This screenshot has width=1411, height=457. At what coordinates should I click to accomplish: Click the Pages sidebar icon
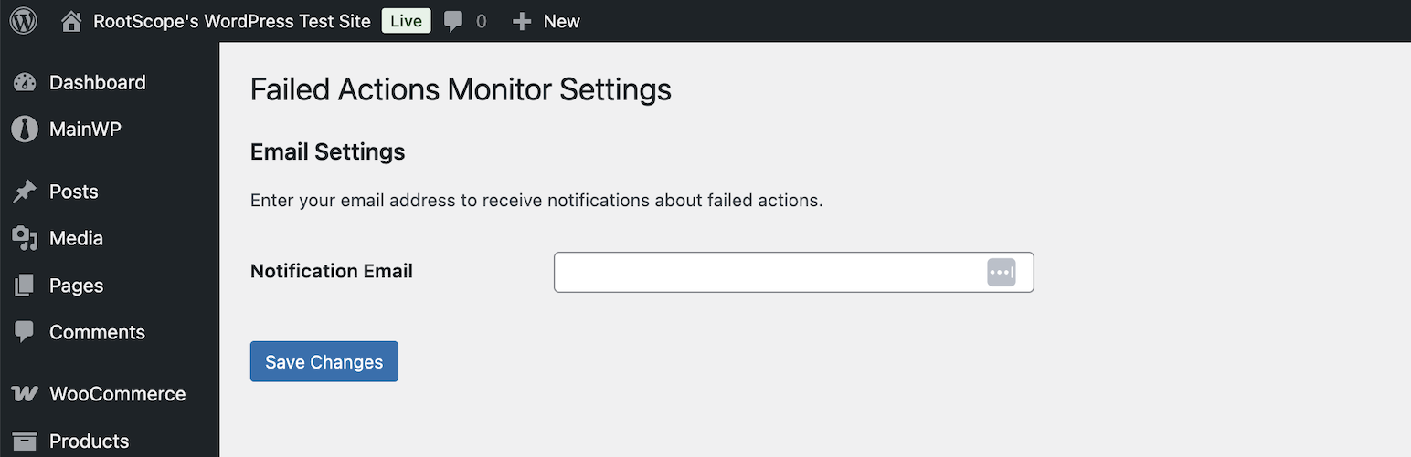25,286
